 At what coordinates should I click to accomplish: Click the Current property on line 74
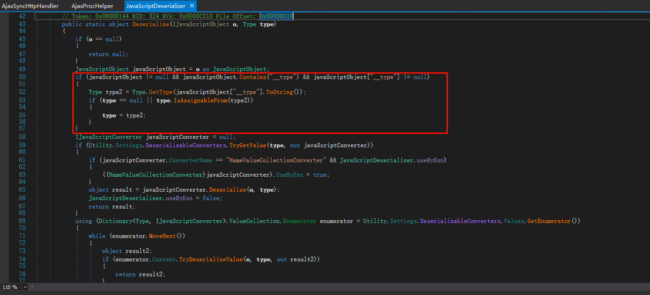[165, 259]
